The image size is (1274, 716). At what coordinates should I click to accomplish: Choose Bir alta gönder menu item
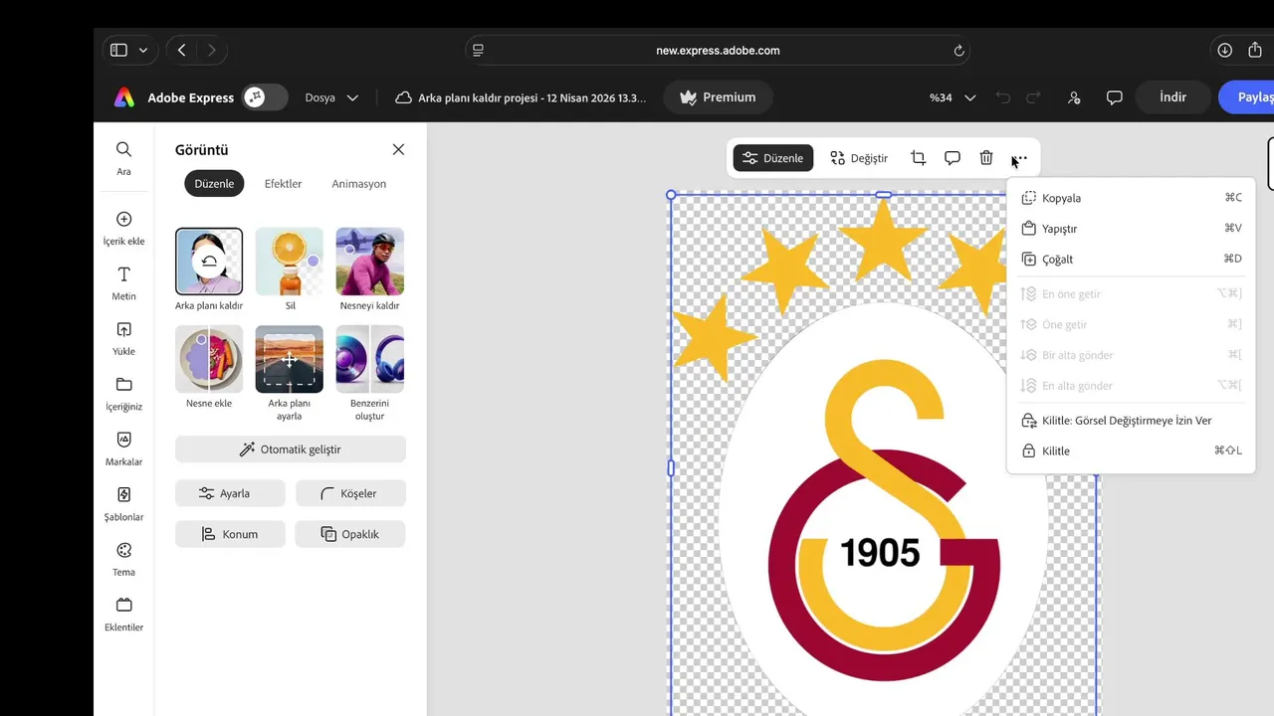pos(1131,355)
